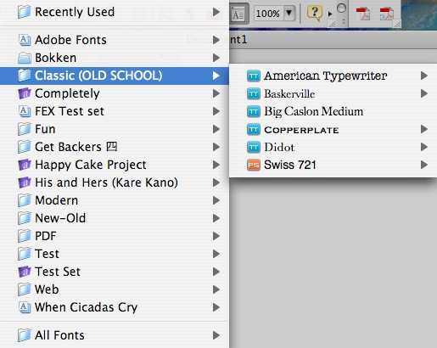Image resolution: width=437 pixels, height=348 pixels.
Task: Expand the Baskerville font styles arrow
Action: [423, 93]
